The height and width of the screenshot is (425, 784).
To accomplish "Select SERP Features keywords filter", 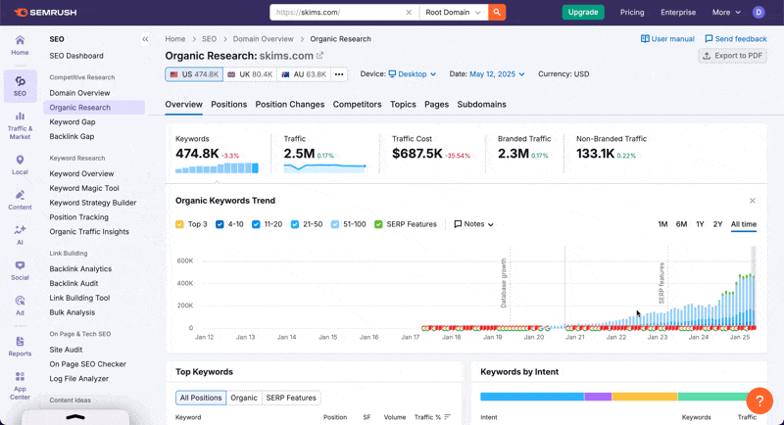I will pyautogui.click(x=291, y=398).
